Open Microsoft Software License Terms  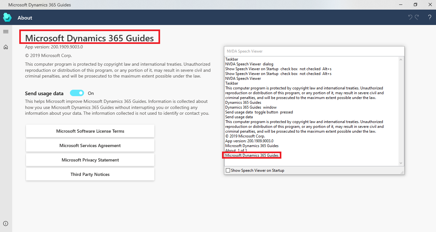[90, 131]
